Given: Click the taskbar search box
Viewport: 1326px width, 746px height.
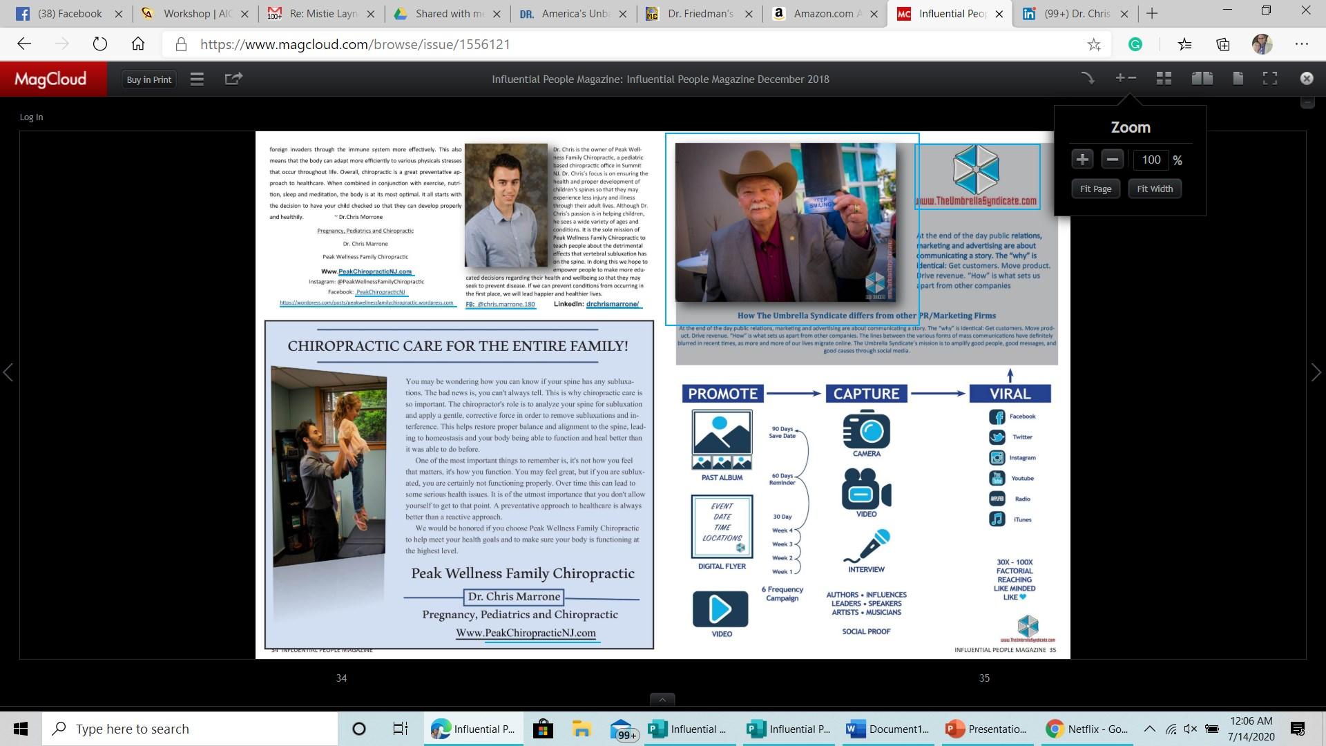Looking at the screenshot, I should pyautogui.click(x=190, y=729).
